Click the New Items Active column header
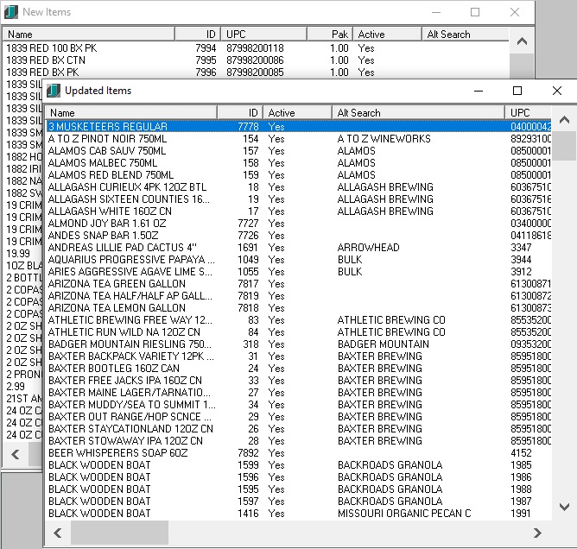Screen dimensions: 577x549 388,35
